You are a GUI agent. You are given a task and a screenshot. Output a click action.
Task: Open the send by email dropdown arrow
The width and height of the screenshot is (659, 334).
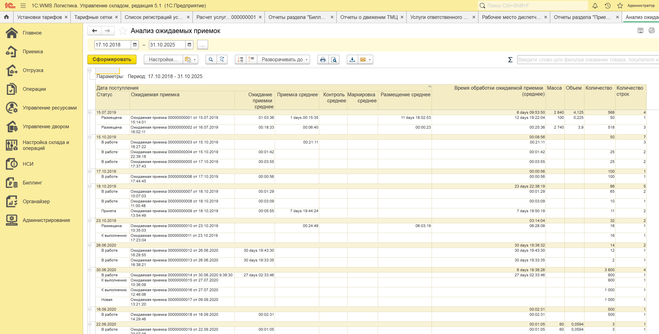coord(370,59)
